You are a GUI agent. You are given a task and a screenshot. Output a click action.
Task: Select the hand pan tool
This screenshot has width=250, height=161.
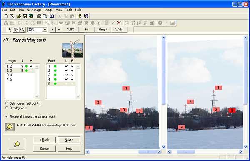[x=16, y=30]
